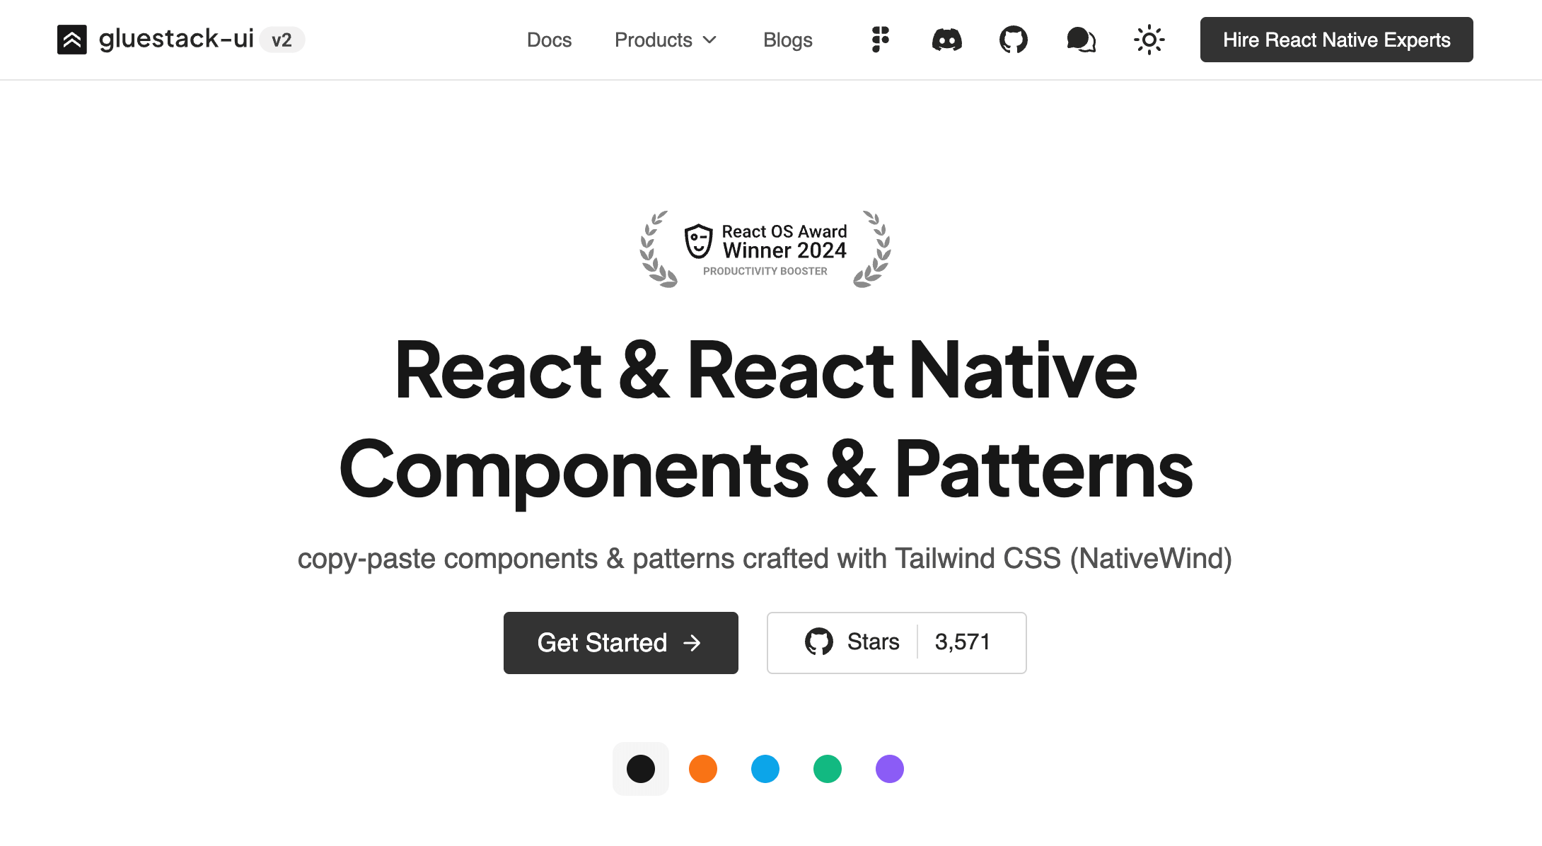Screen dimensions: 1542x846
Task: Toggle light/dark mode with the sun icon
Action: [x=1149, y=40]
